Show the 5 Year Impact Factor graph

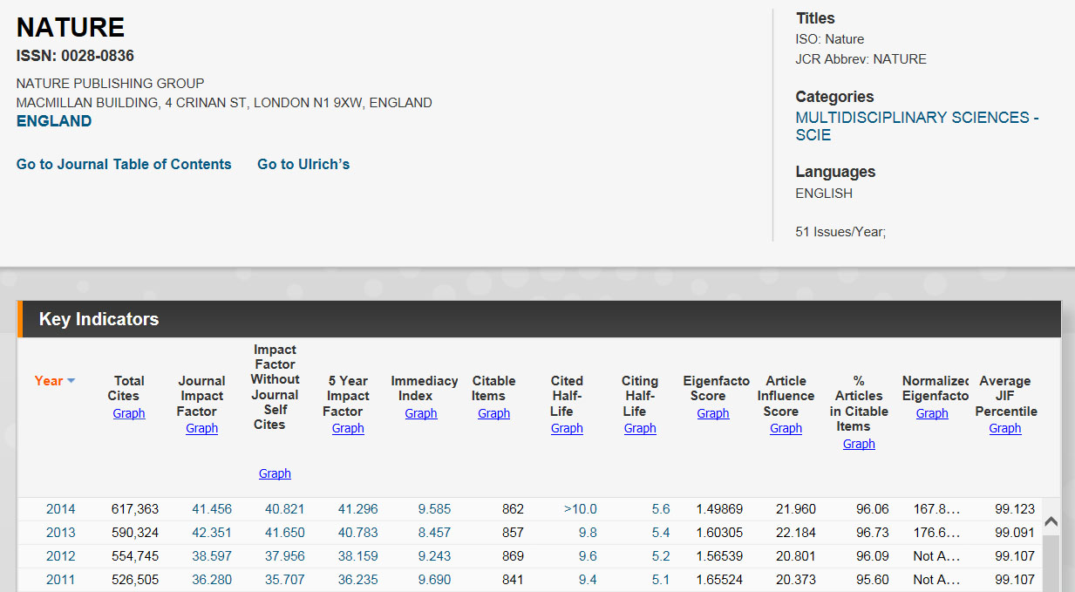tap(348, 428)
